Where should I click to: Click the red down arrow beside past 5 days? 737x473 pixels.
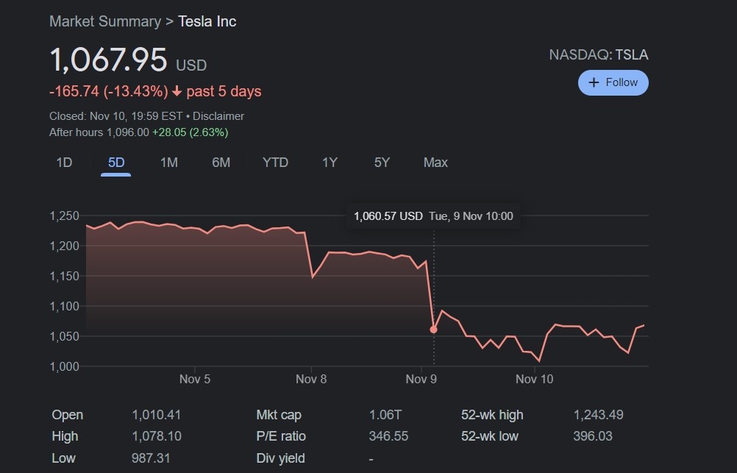pos(177,91)
